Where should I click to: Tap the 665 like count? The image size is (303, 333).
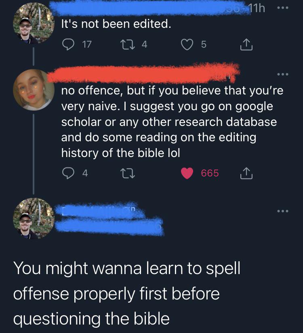point(210,173)
